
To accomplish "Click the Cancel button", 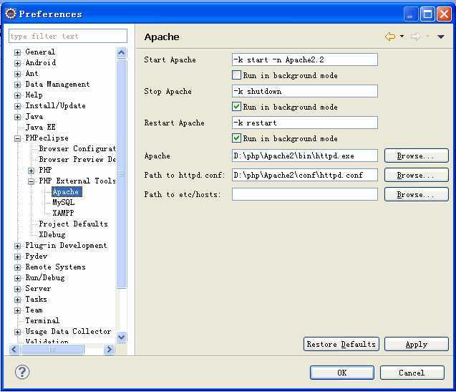I will (412, 373).
